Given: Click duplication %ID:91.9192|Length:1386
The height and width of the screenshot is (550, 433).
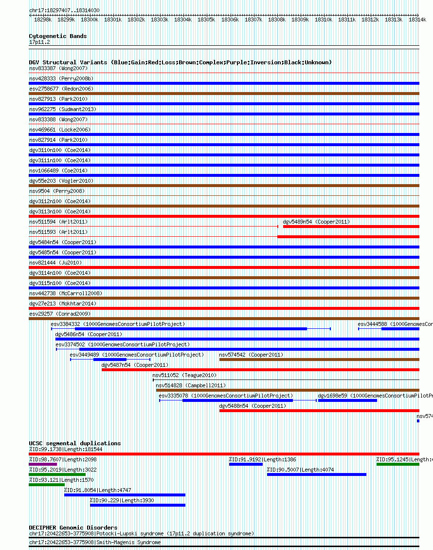Looking at the screenshot, I should pos(262,459).
